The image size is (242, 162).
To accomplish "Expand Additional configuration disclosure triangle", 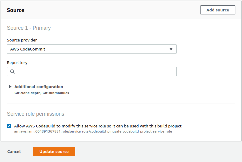I will tap(10, 87).
